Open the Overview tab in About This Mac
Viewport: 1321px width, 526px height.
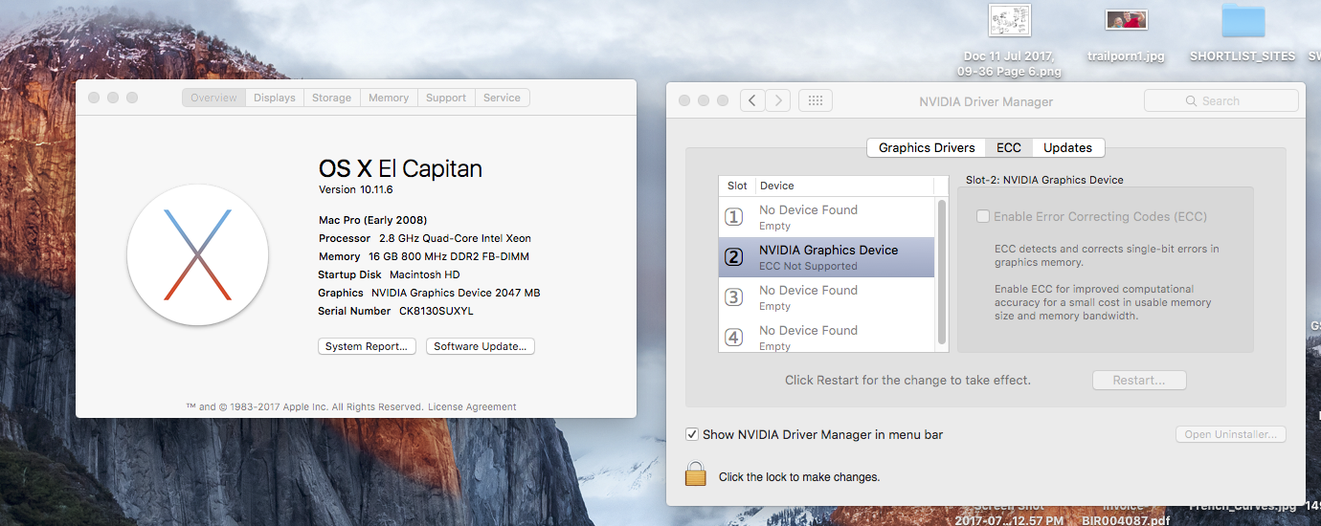[x=213, y=98]
